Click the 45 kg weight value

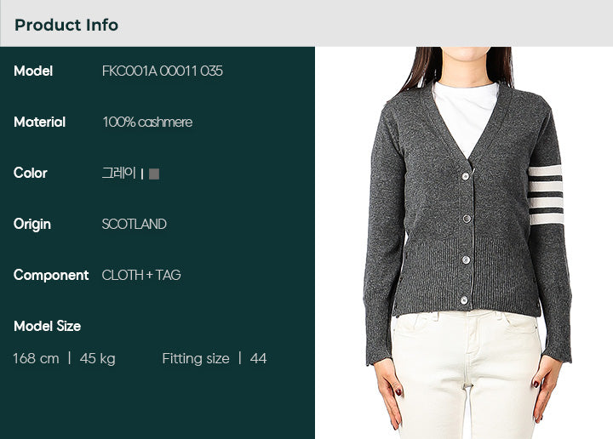point(97,358)
